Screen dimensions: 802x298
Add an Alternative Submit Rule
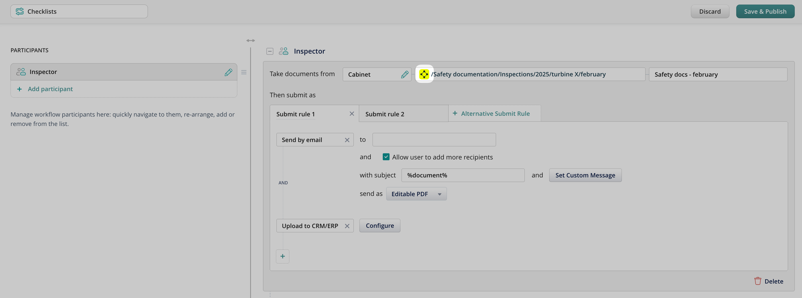tap(495, 114)
